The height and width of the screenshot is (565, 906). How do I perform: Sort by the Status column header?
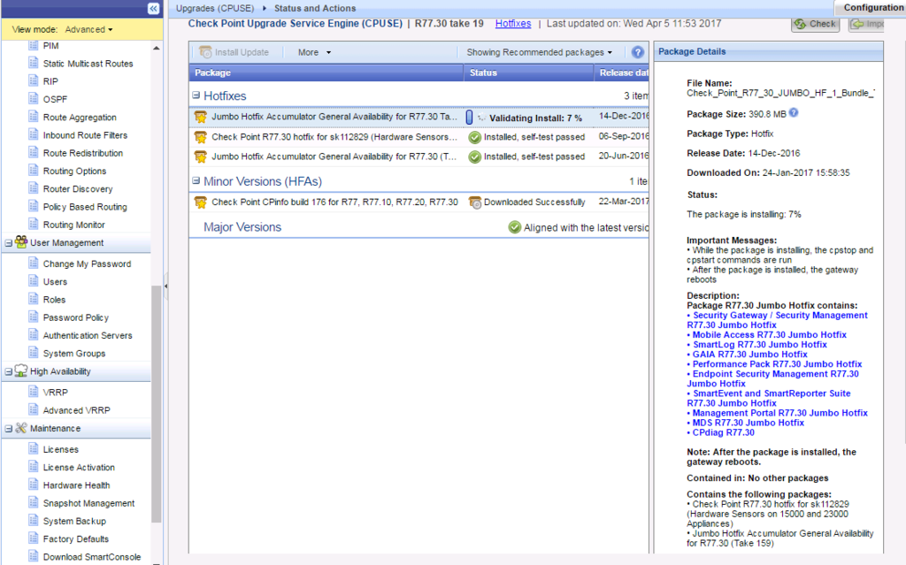point(529,73)
